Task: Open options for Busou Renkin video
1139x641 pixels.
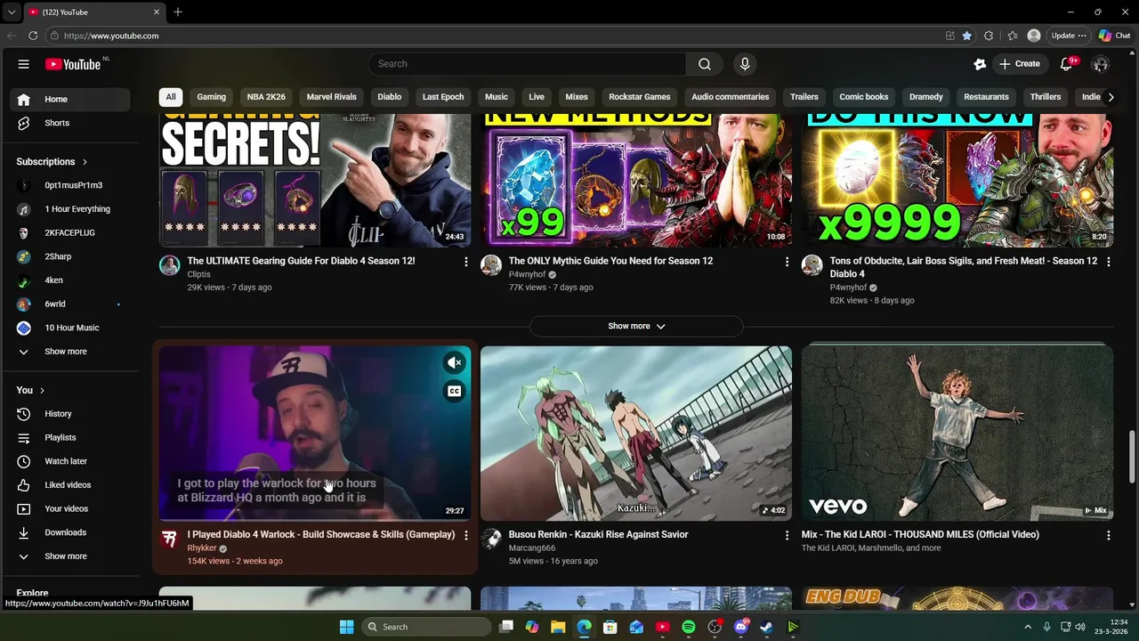Action: pos(787,535)
